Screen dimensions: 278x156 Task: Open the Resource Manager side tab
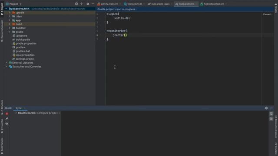coord(2,31)
